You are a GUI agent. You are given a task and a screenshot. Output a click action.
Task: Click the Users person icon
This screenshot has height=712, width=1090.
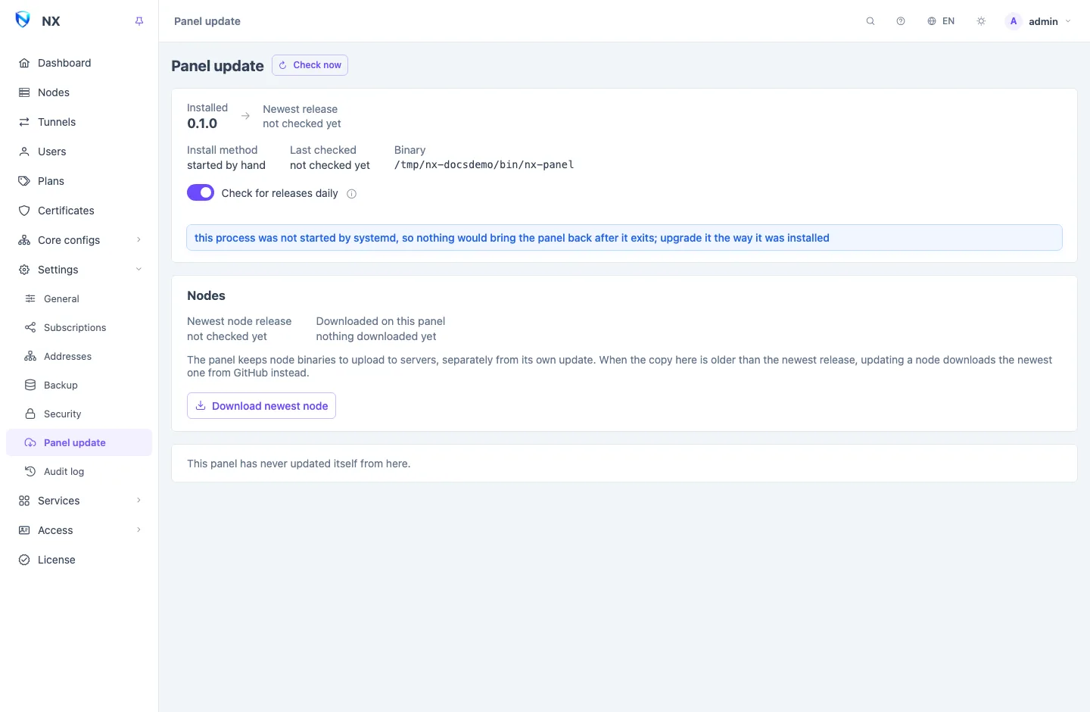click(24, 151)
